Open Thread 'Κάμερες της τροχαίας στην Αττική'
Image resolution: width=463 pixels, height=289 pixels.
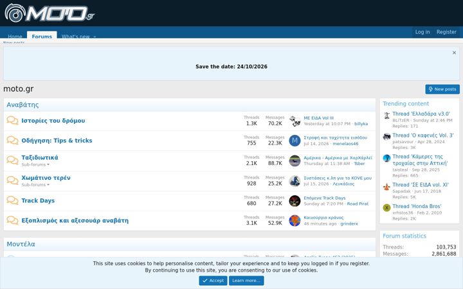coord(420,160)
